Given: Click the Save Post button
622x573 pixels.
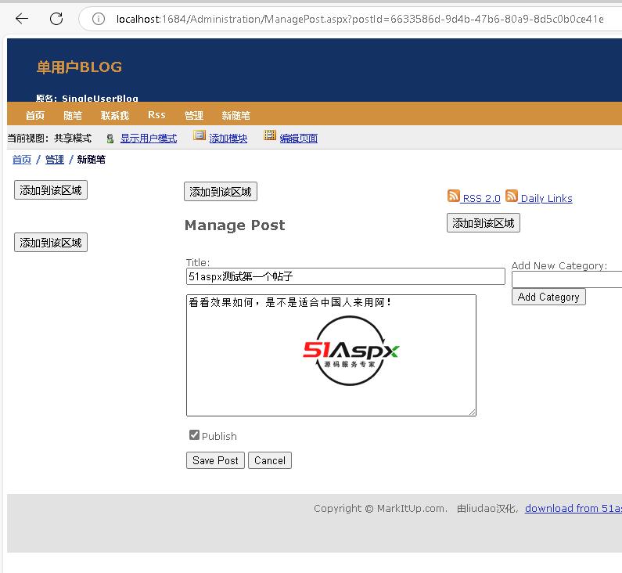Looking at the screenshot, I should [x=215, y=460].
